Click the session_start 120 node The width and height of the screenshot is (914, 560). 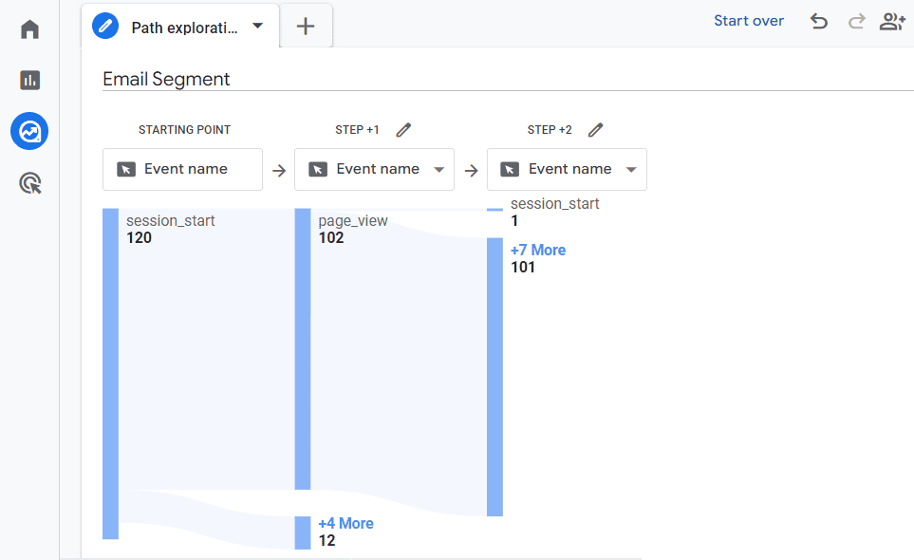click(x=110, y=372)
